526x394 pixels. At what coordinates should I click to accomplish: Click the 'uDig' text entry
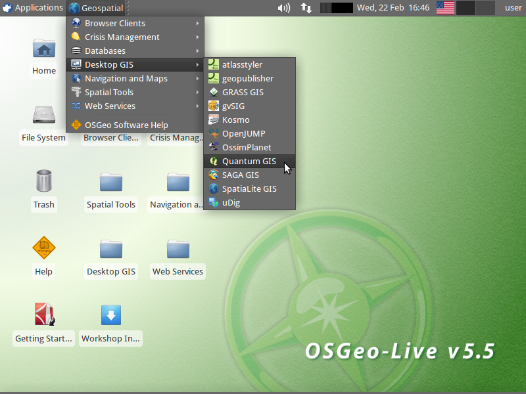(x=231, y=203)
